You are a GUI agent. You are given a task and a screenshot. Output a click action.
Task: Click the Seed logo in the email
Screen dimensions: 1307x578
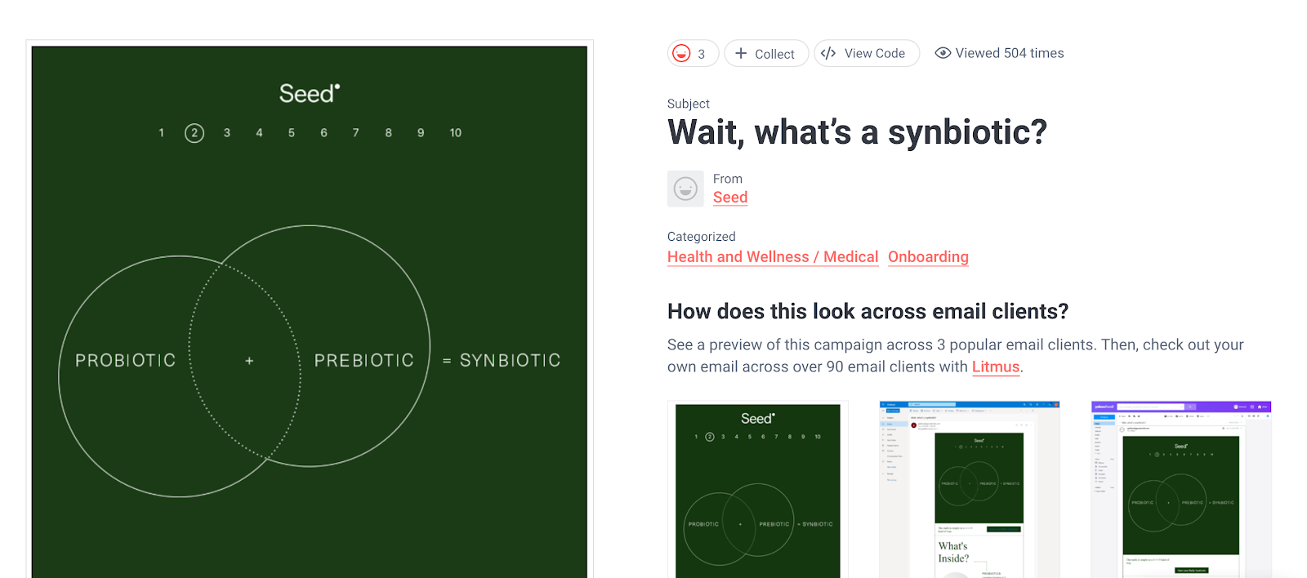[x=309, y=93]
